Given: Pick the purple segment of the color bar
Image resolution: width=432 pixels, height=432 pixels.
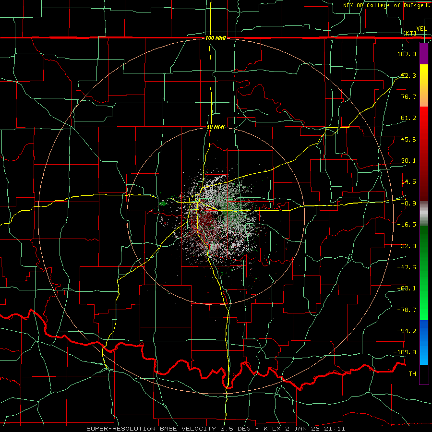Looking at the screenshot, I should [424, 53].
